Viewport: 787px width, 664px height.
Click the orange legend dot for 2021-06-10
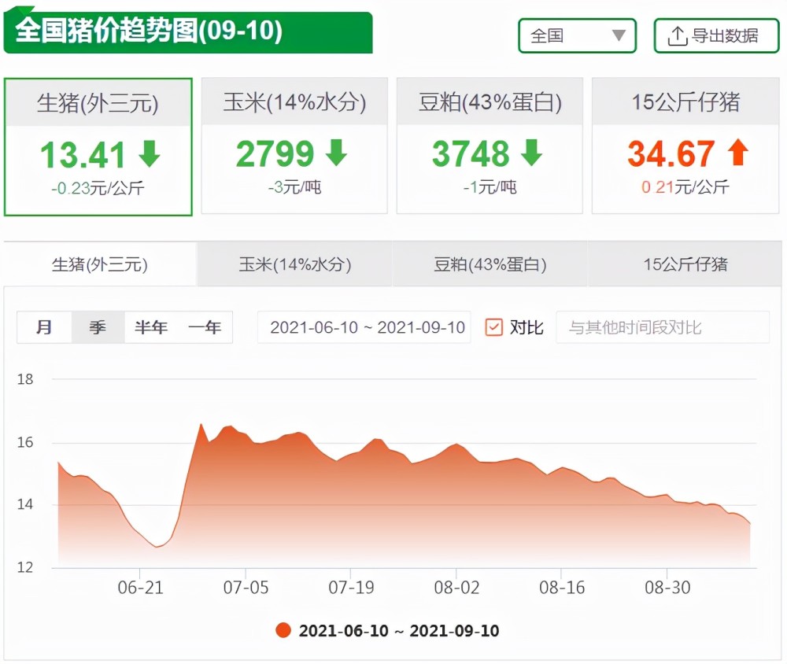283,630
